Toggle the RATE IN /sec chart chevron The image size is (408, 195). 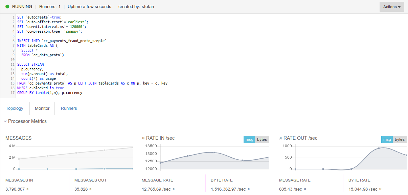coord(143,138)
